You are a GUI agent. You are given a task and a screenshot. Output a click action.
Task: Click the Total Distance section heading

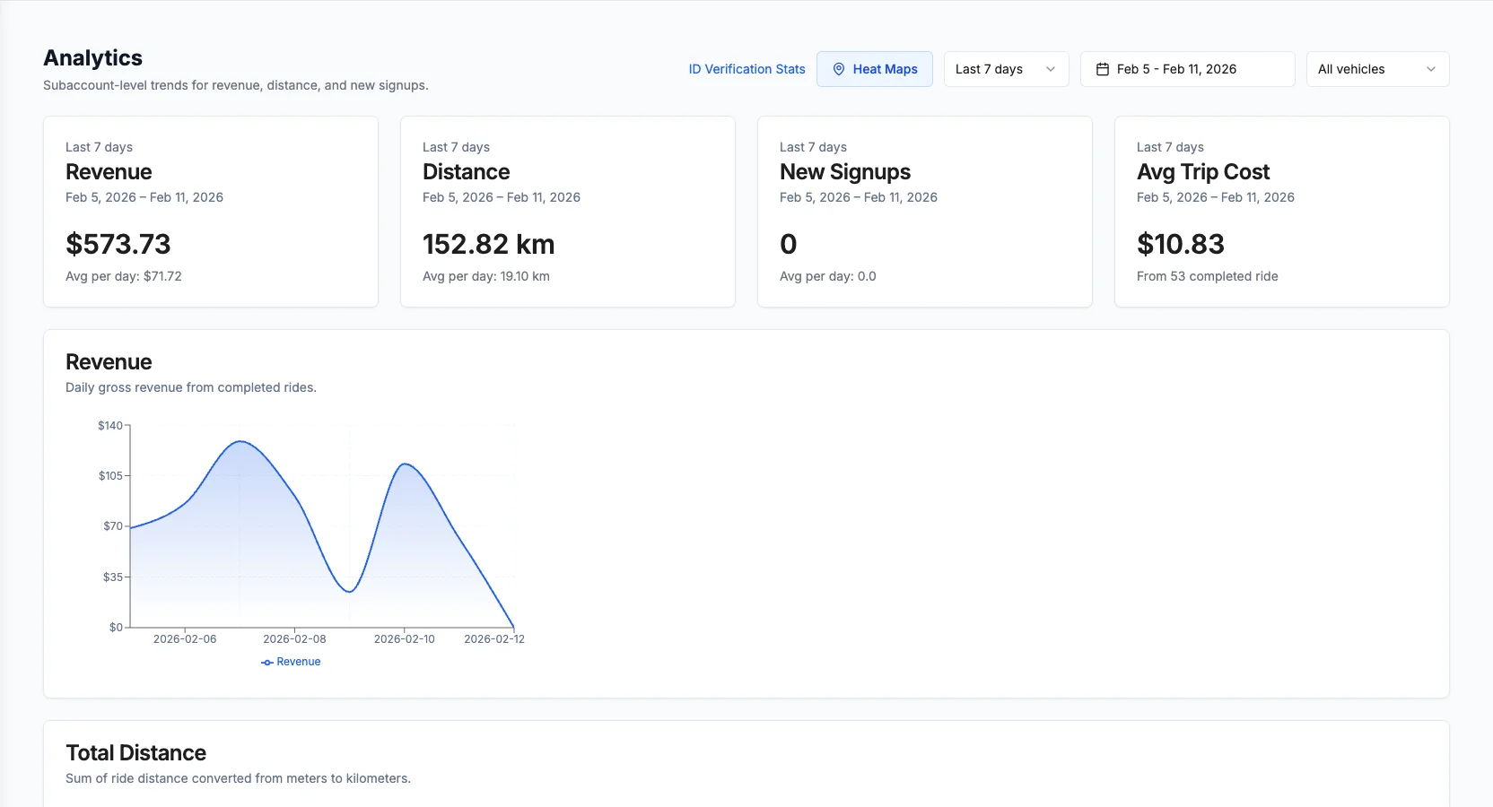pyautogui.click(x=136, y=753)
